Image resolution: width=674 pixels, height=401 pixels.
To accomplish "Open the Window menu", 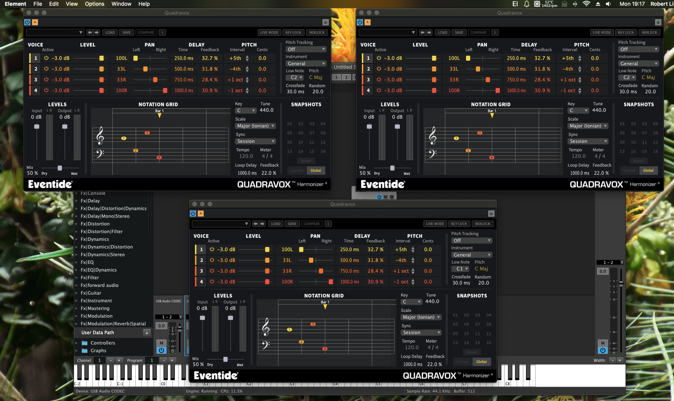I will 121,4.
